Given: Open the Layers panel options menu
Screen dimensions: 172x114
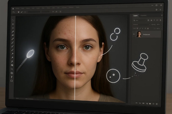Looking at the screenshot, I should (x=161, y=16).
